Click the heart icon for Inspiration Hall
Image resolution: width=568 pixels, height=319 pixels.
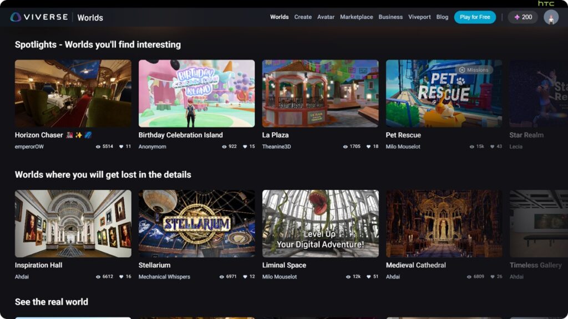click(121, 277)
